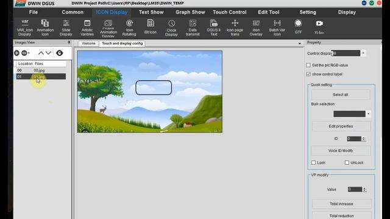Select the rounded rectangle control on canvas
The image size is (390, 219).
tap(154, 88)
